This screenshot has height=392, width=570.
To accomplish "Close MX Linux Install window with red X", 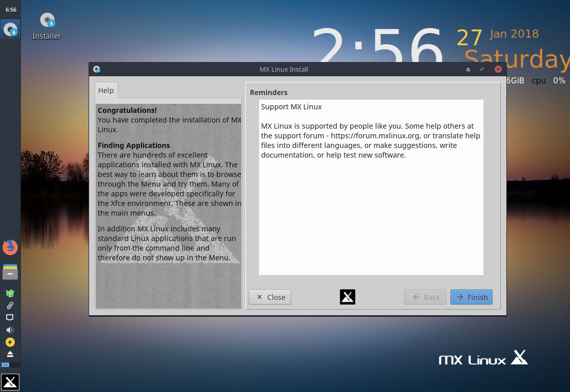I will [x=498, y=69].
